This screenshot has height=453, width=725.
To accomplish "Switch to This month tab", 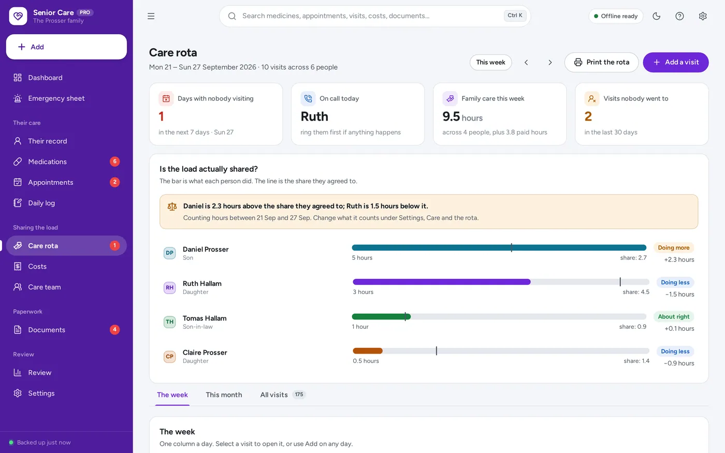I will [224, 394].
